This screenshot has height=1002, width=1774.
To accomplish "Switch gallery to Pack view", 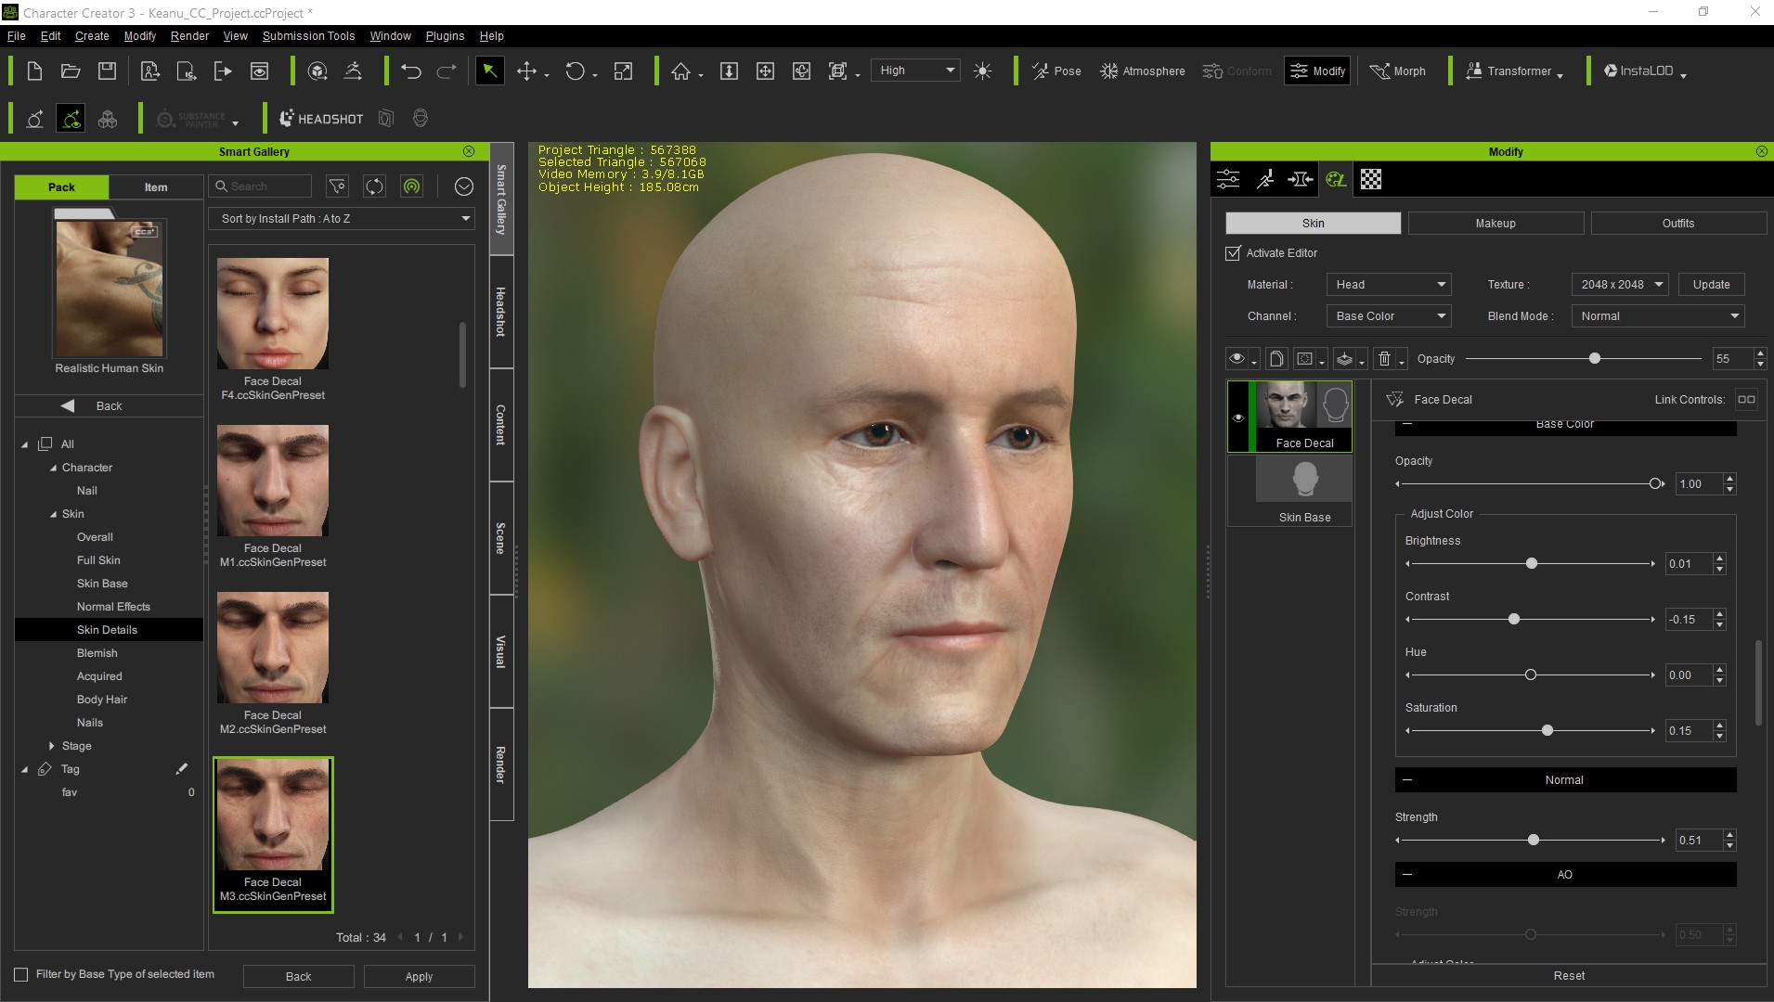I will coord(61,187).
